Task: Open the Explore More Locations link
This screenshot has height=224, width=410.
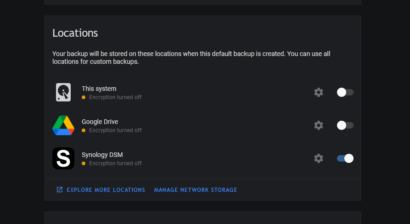Action: pyautogui.click(x=106, y=190)
